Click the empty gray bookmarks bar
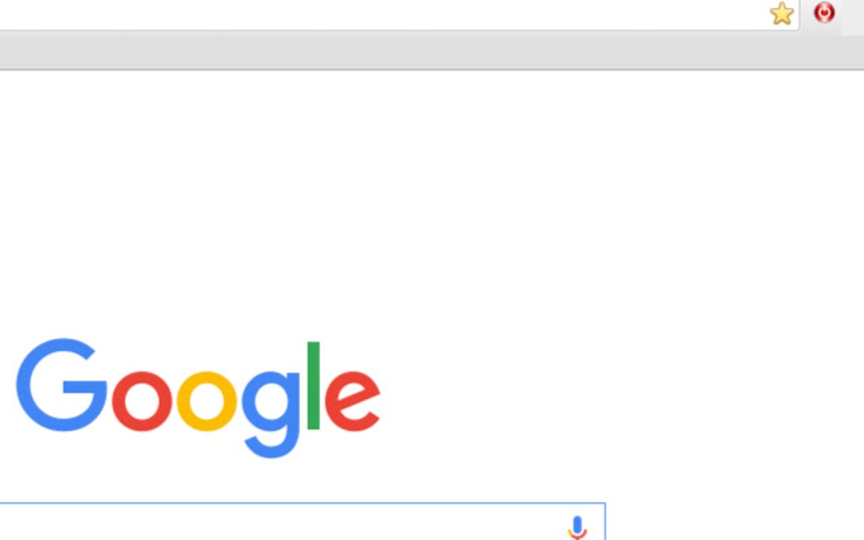This screenshot has height=540, width=864. coord(432,50)
